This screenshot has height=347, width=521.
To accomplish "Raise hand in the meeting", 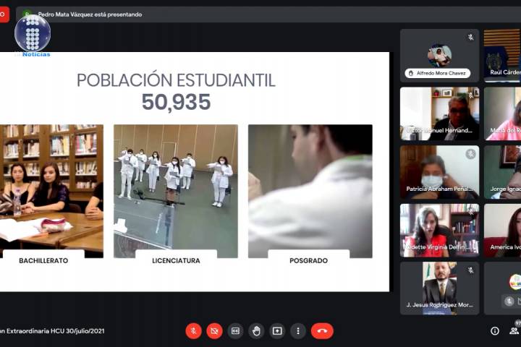I will (256, 330).
